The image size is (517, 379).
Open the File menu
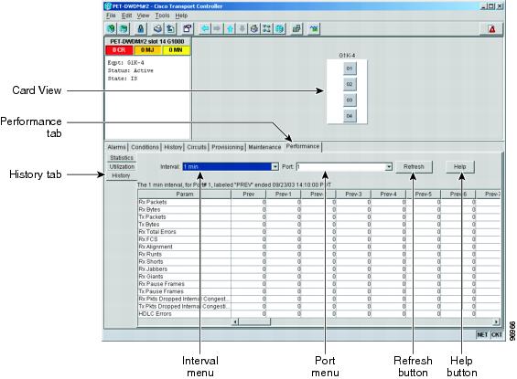[111, 16]
